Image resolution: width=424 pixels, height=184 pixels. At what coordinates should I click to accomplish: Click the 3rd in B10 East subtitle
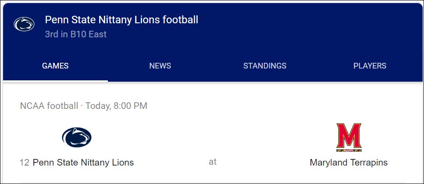click(x=76, y=34)
